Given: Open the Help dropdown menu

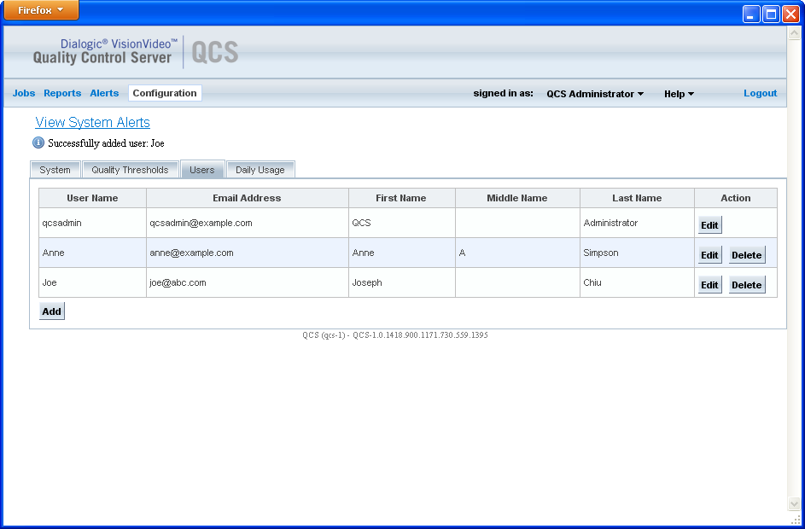Looking at the screenshot, I should [x=678, y=94].
